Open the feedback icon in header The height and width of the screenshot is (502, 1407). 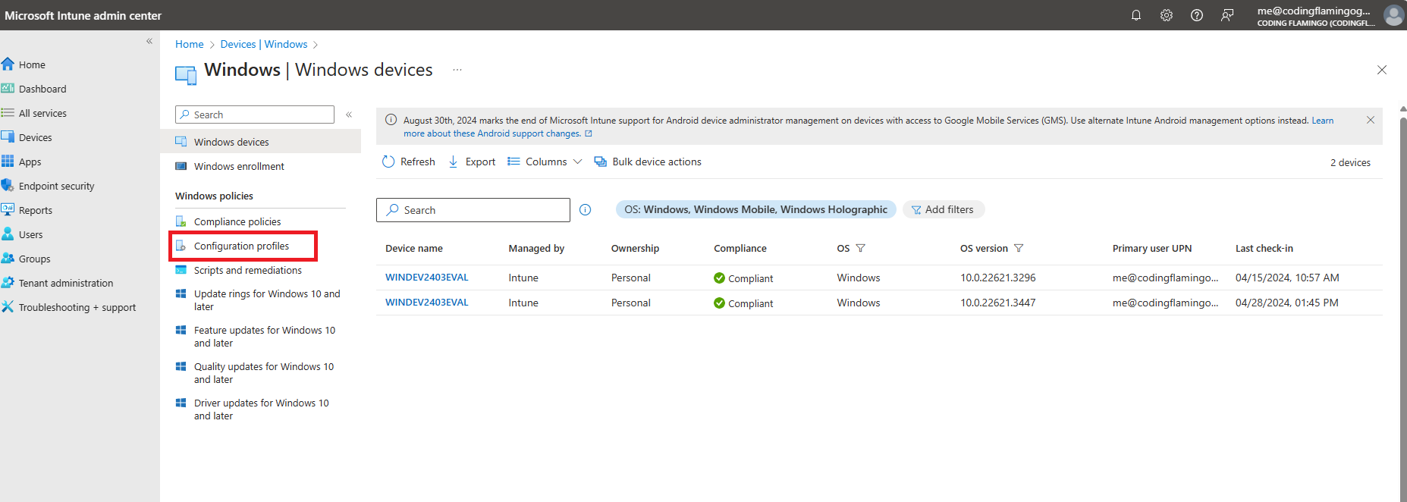1227,15
